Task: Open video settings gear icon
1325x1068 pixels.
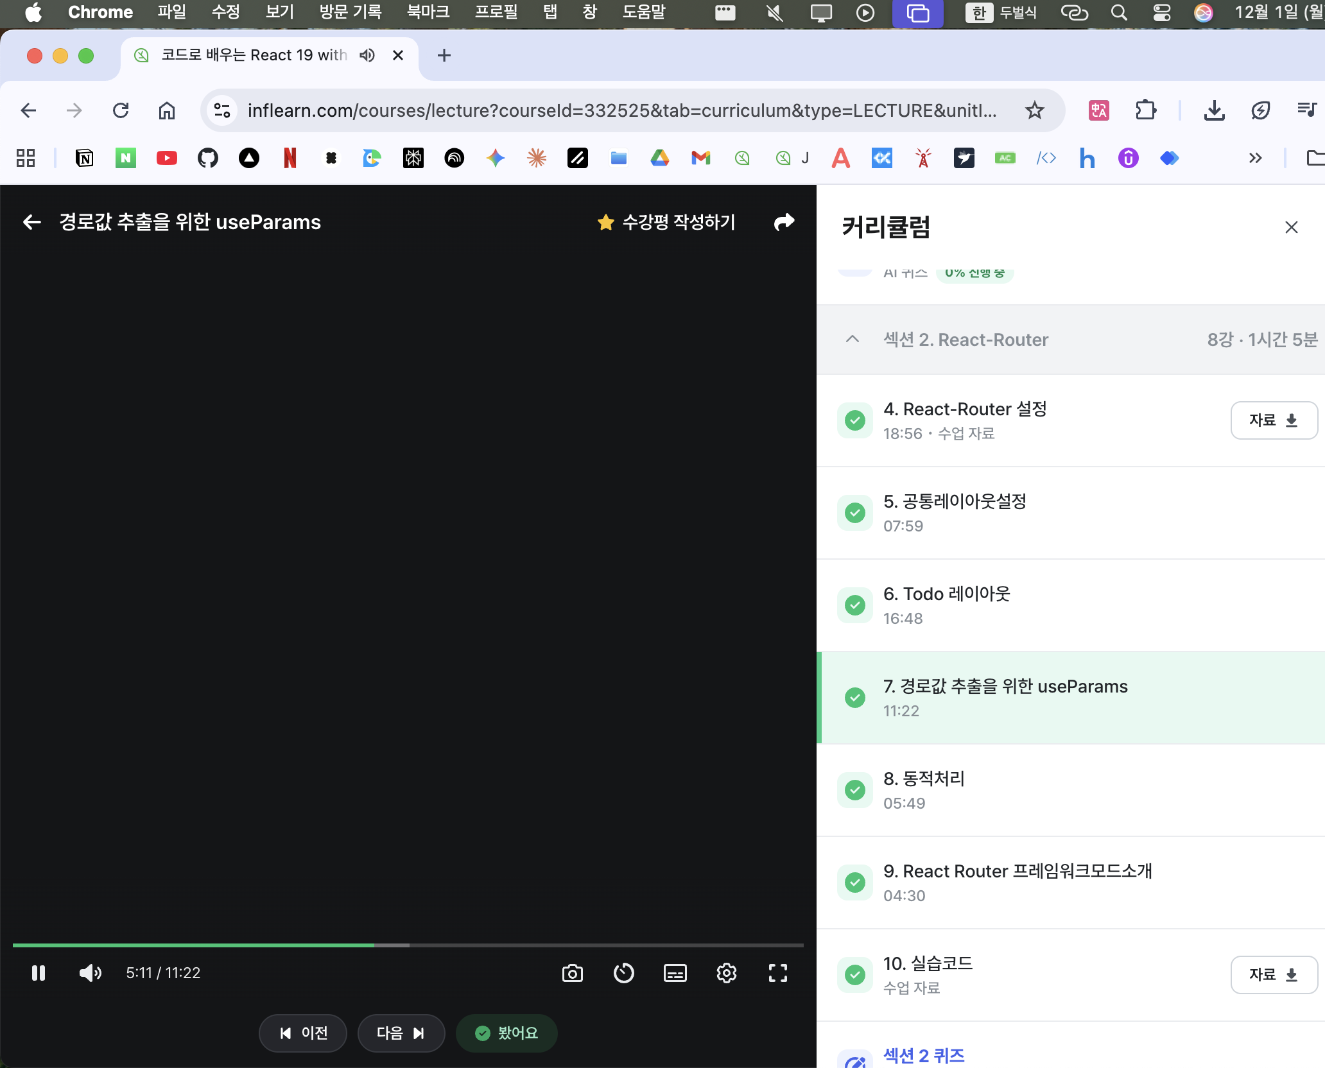Action: (726, 973)
